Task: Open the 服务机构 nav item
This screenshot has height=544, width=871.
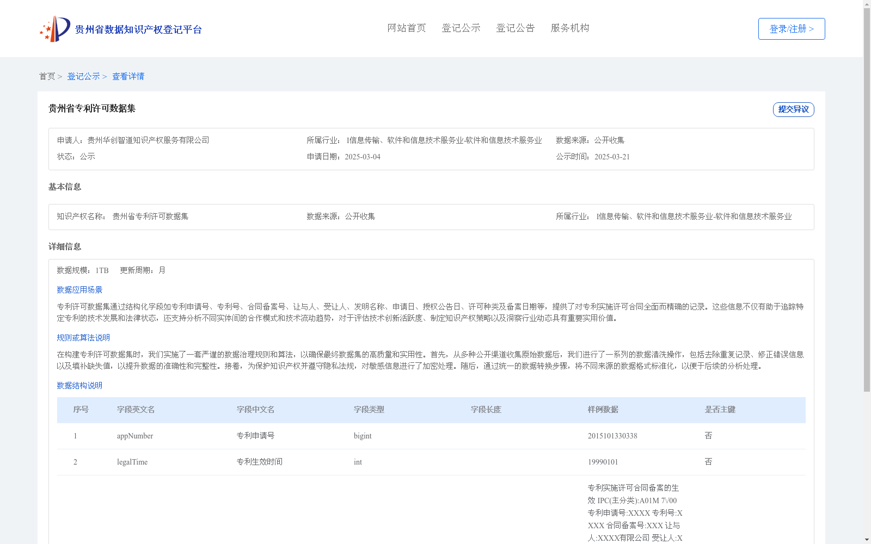Action: [x=570, y=28]
